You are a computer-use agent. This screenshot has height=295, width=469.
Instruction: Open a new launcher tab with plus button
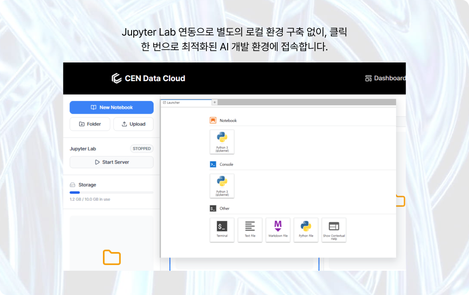click(215, 102)
